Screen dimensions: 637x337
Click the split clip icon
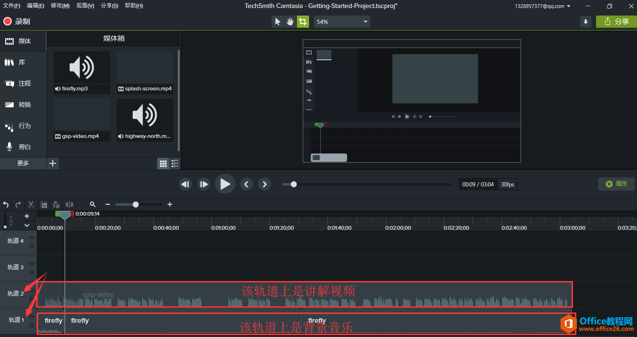pyautogui.click(x=70, y=204)
